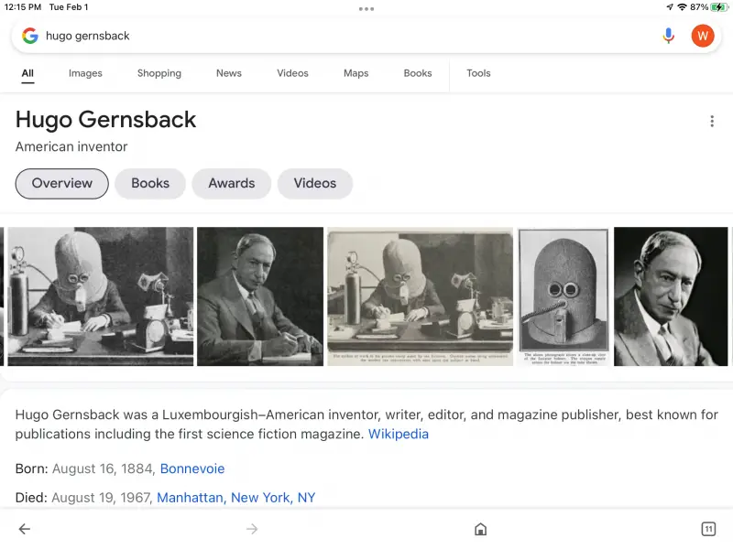Open the tab switcher showing 11 tabs

tap(708, 529)
